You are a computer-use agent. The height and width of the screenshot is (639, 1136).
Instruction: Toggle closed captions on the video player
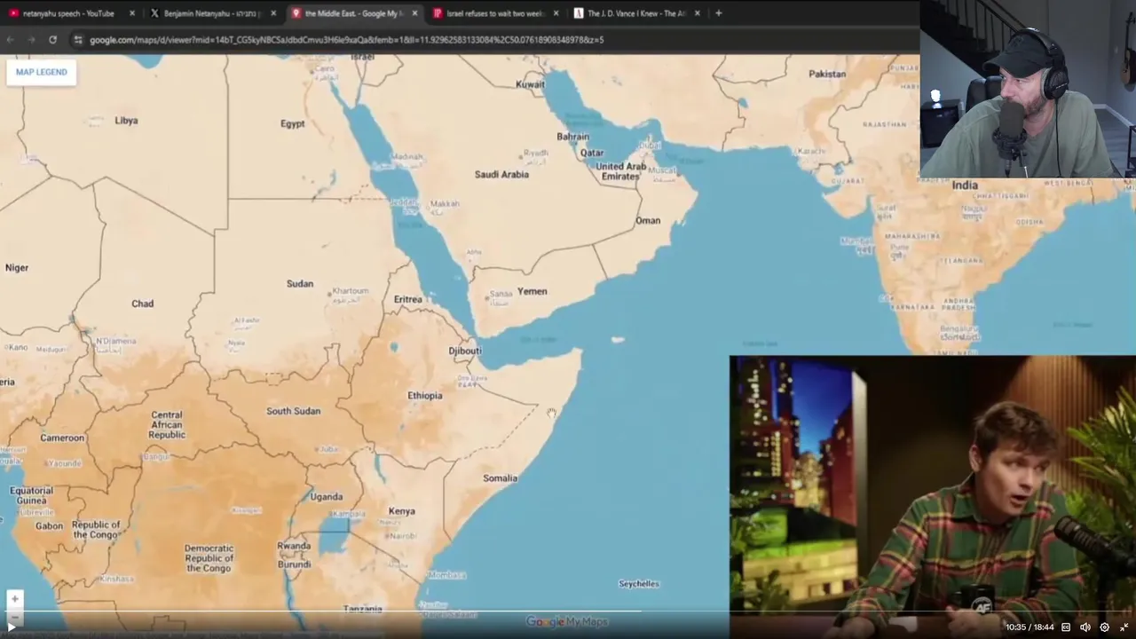[x=1066, y=627]
